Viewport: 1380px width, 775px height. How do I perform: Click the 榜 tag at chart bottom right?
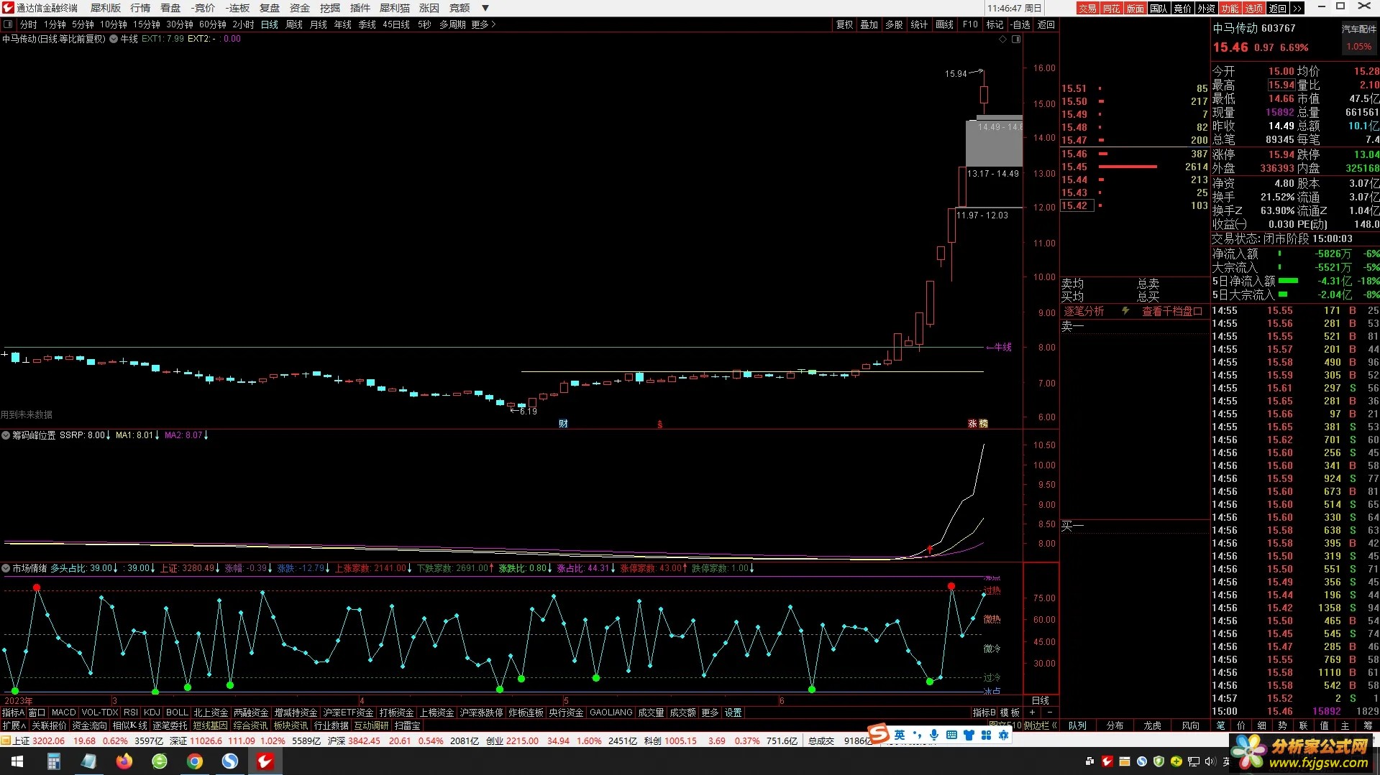coord(983,424)
